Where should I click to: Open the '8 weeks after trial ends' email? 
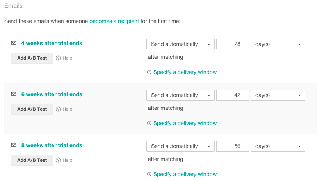click(52, 145)
